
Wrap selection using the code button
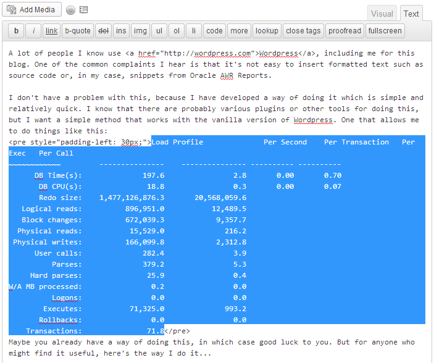(214, 31)
